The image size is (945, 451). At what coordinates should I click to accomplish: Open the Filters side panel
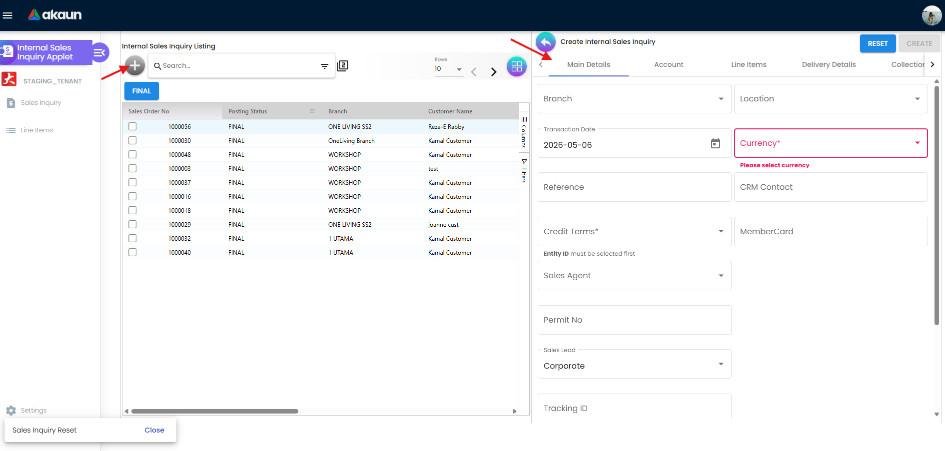[524, 171]
